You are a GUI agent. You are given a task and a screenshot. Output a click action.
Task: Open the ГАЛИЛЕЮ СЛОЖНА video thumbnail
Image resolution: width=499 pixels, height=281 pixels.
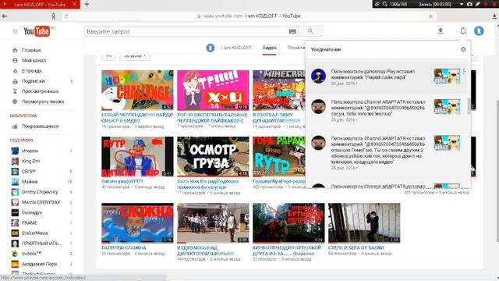(x=137, y=223)
